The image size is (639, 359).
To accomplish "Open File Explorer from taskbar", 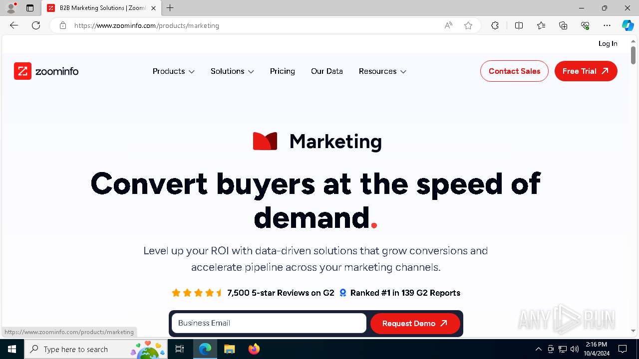I will [x=229, y=349].
